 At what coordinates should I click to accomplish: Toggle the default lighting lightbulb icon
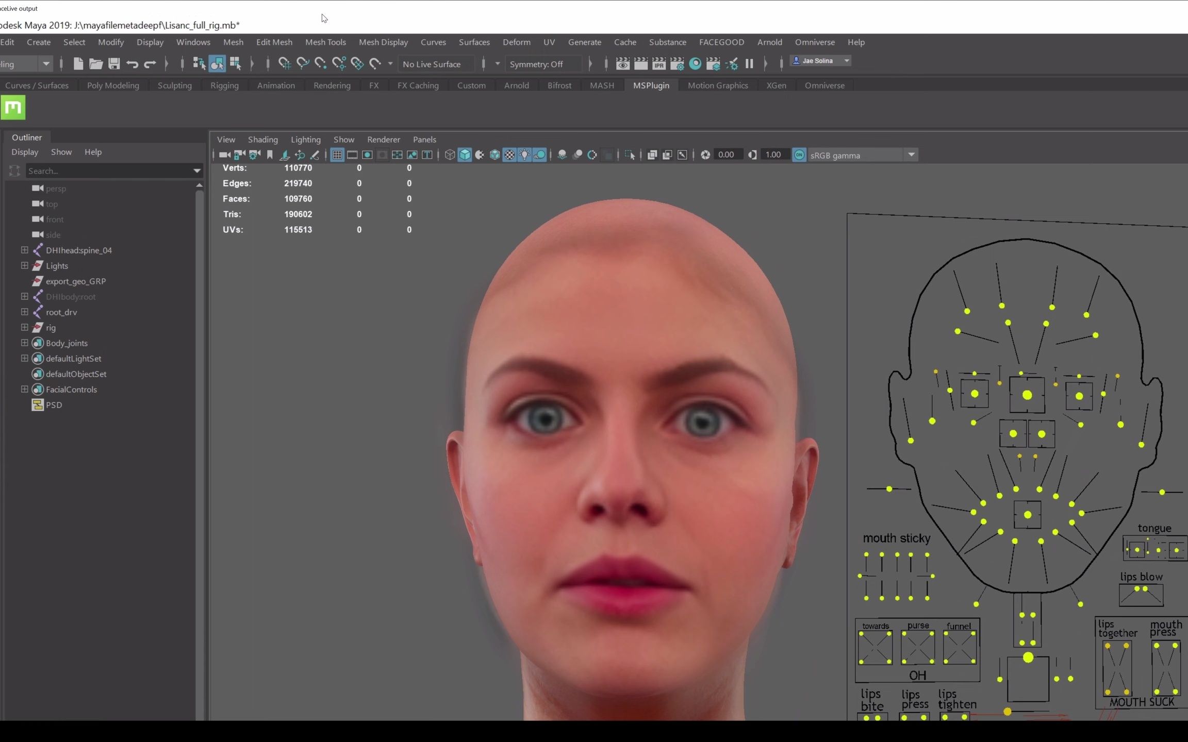[x=524, y=155]
